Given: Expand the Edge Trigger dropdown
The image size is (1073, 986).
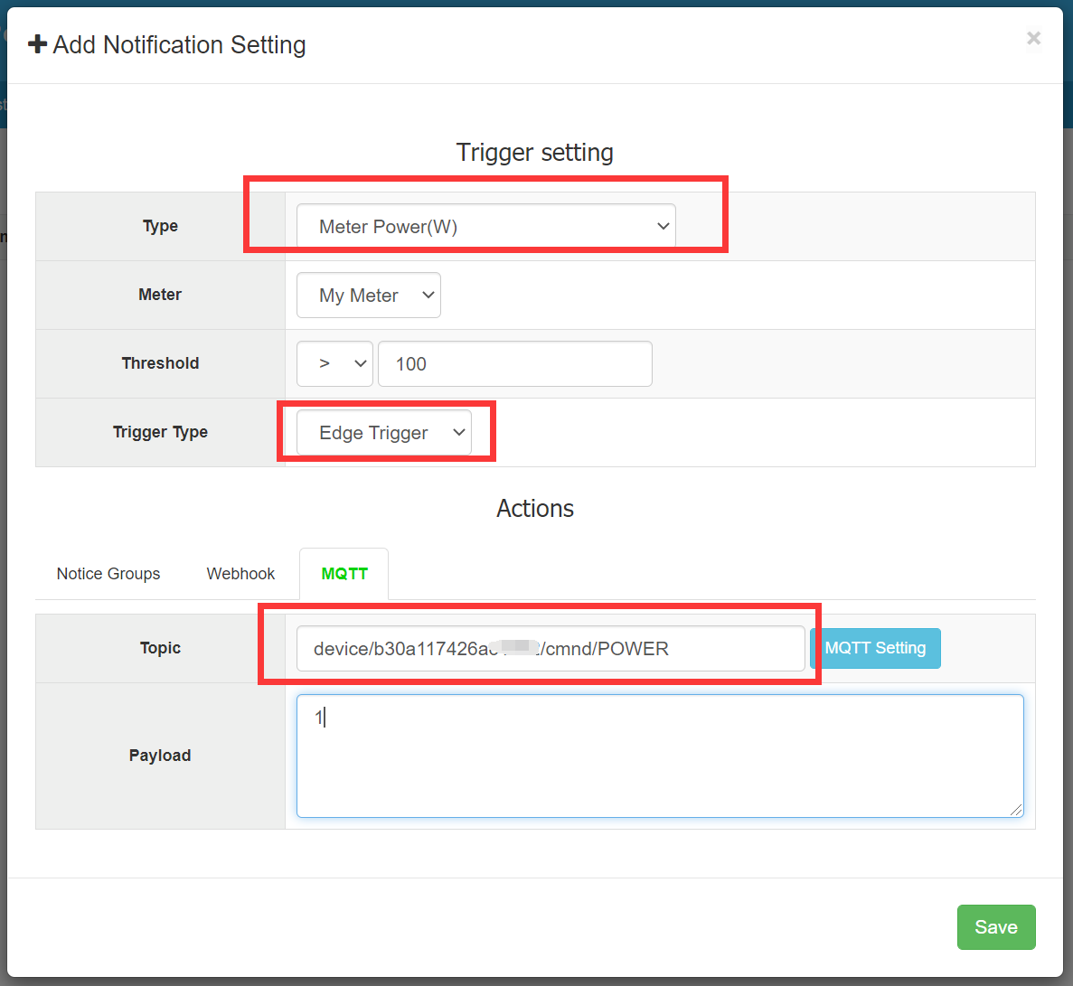Looking at the screenshot, I should point(383,433).
